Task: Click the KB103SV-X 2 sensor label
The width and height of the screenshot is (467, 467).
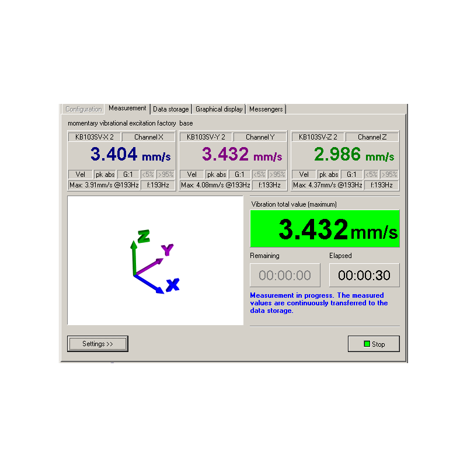Action: pyautogui.click(x=94, y=137)
